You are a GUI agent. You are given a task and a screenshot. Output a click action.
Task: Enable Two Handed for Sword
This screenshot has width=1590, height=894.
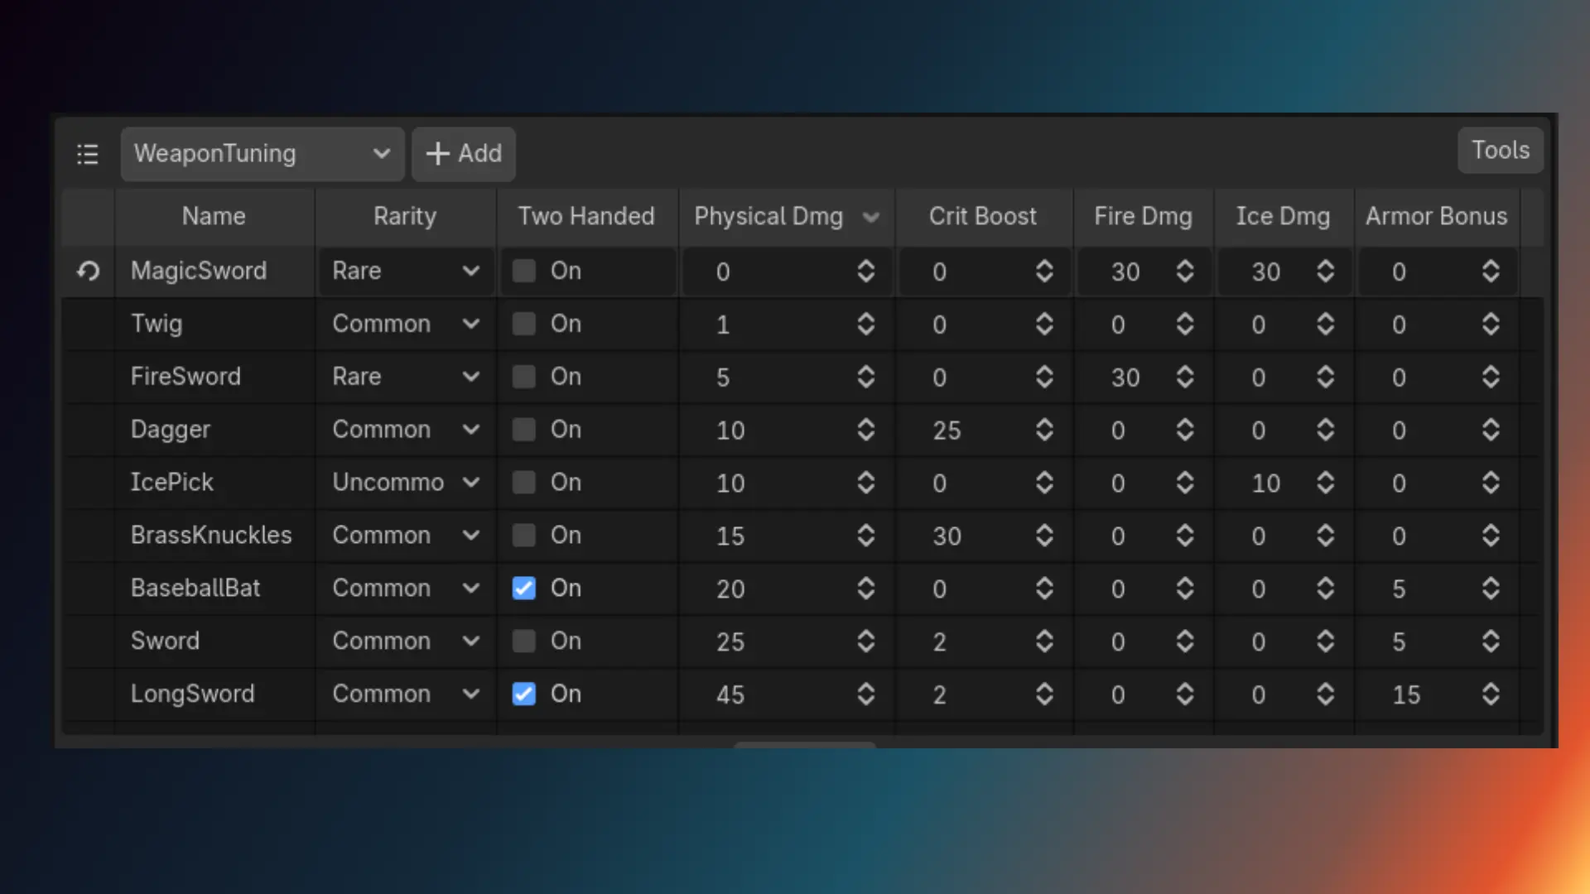coord(523,642)
